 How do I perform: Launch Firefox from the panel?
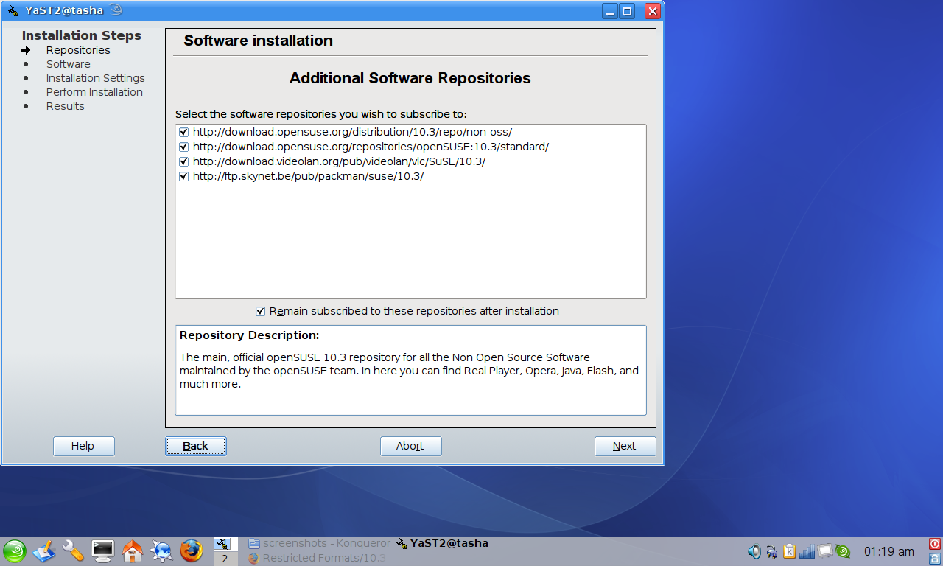click(x=192, y=551)
